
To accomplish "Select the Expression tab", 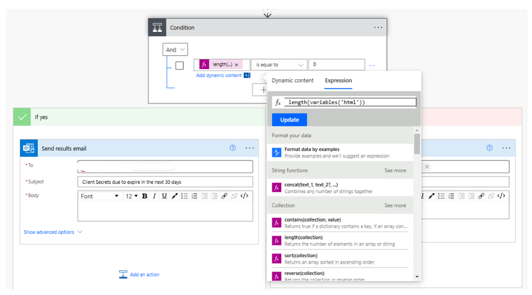I will pos(338,81).
